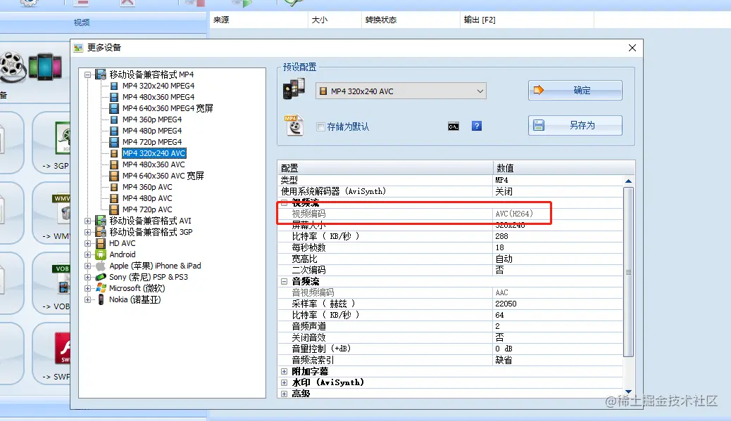
Task: Click the settings list scroll-down arrow
Action: [628, 391]
